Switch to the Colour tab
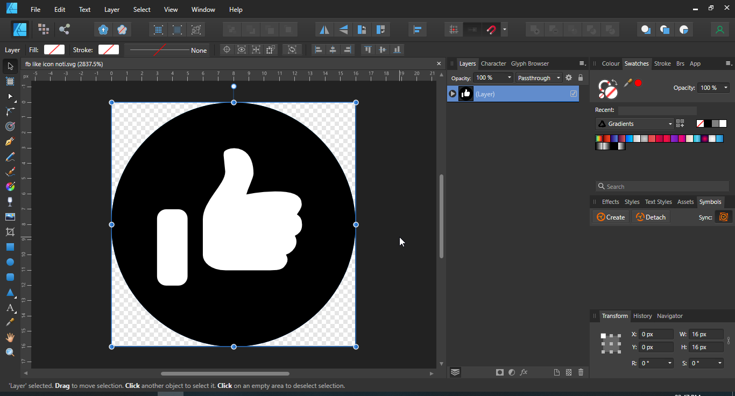Image resolution: width=735 pixels, height=396 pixels. [x=611, y=63]
